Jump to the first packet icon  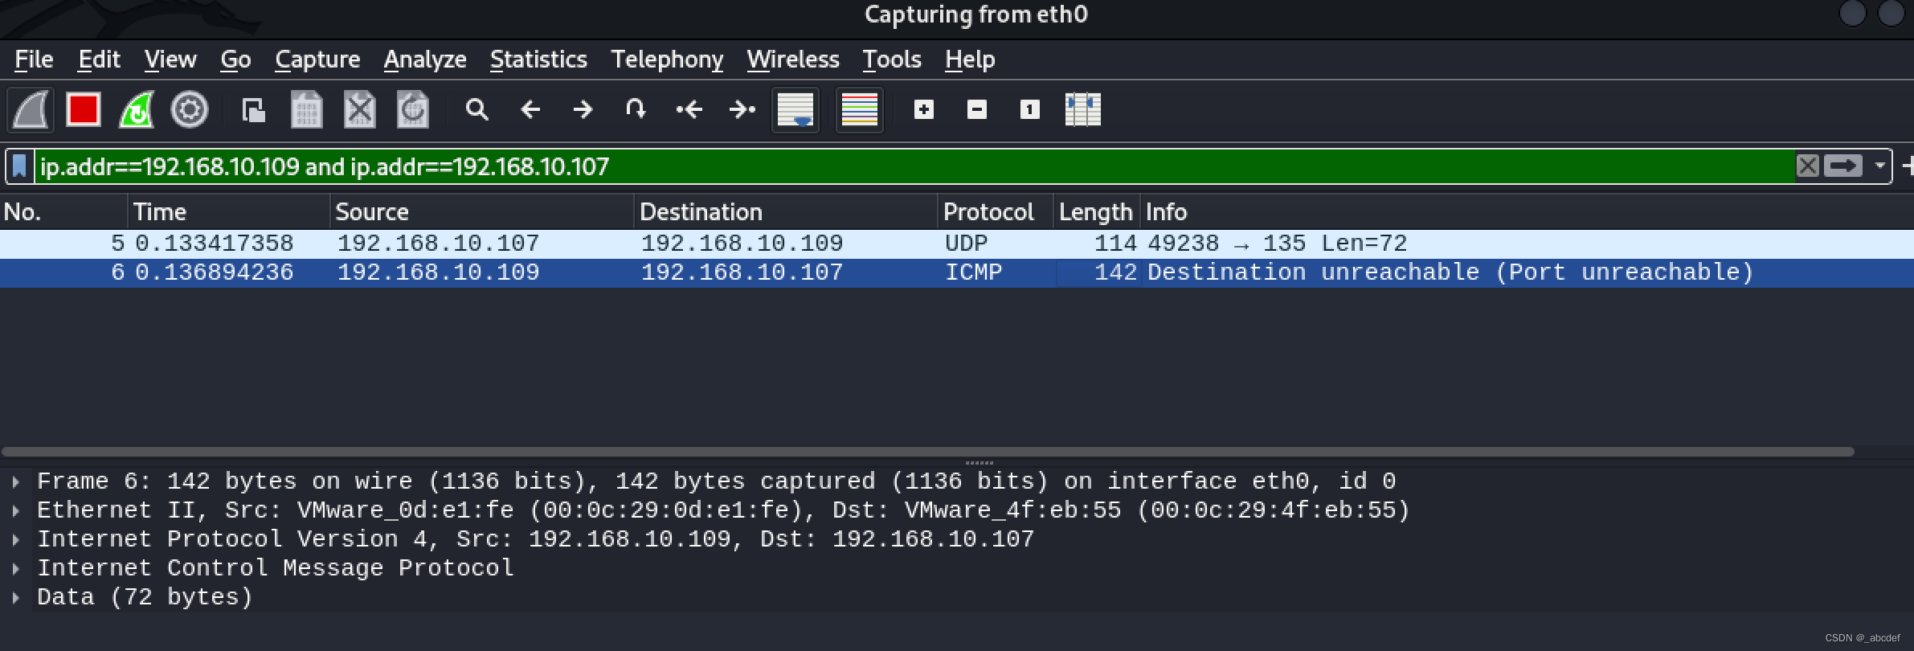point(689,109)
